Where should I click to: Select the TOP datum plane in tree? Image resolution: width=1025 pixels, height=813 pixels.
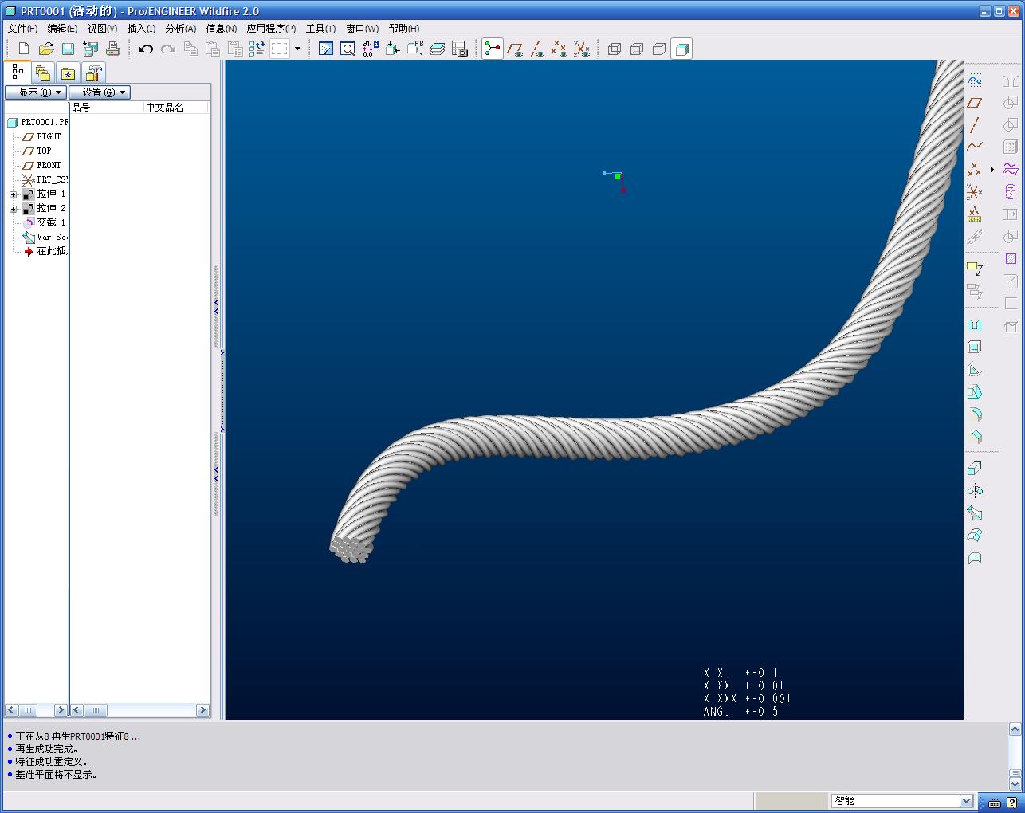(x=37, y=151)
